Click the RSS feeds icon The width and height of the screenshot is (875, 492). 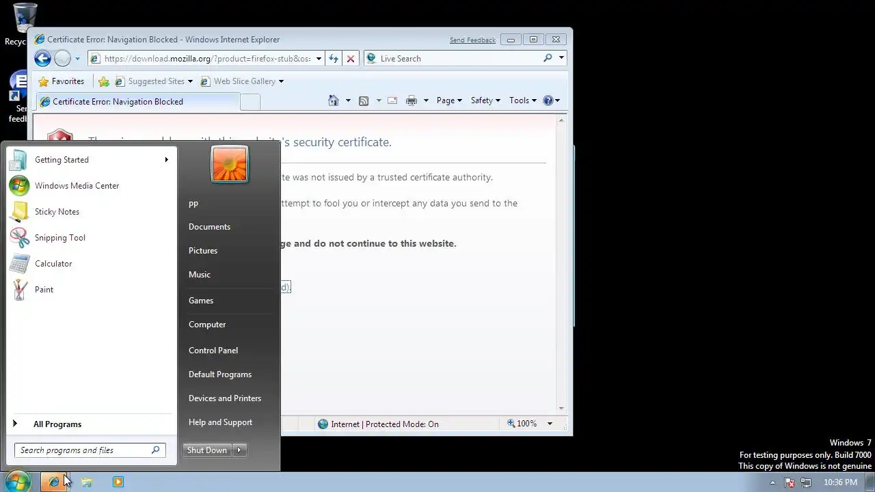tap(364, 100)
